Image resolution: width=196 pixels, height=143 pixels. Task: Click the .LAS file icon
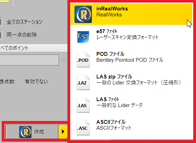(x=83, y=105)
